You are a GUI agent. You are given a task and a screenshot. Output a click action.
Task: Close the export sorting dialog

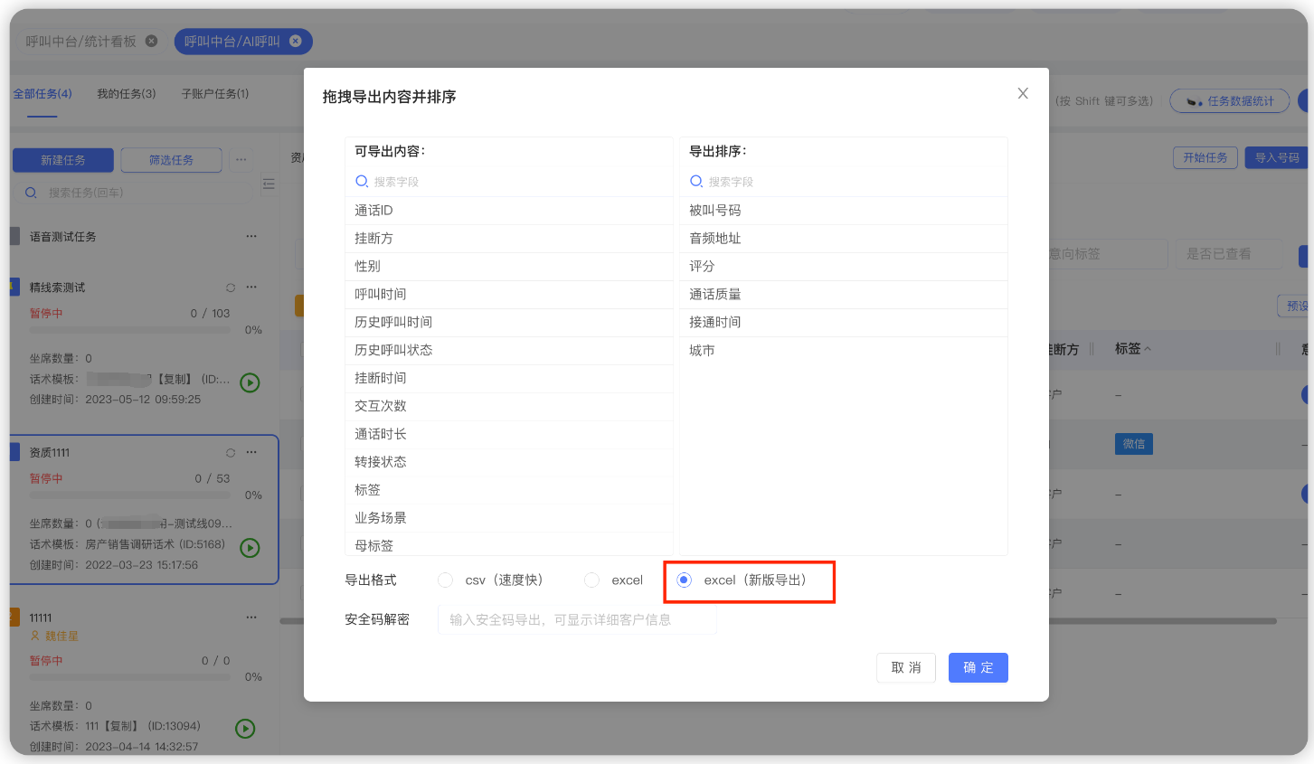click(x=1023, y=93)
